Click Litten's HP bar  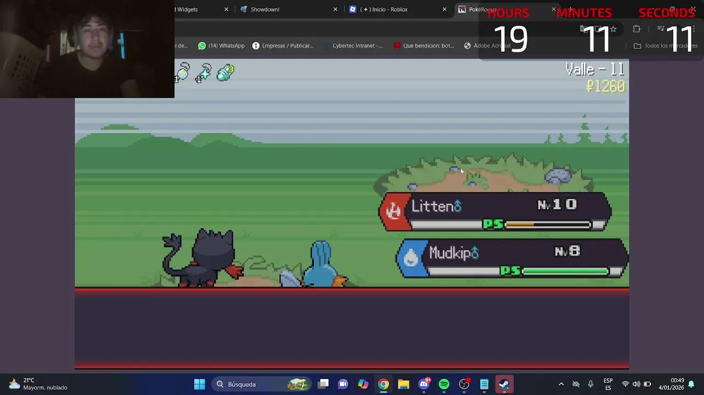(548, 224)
